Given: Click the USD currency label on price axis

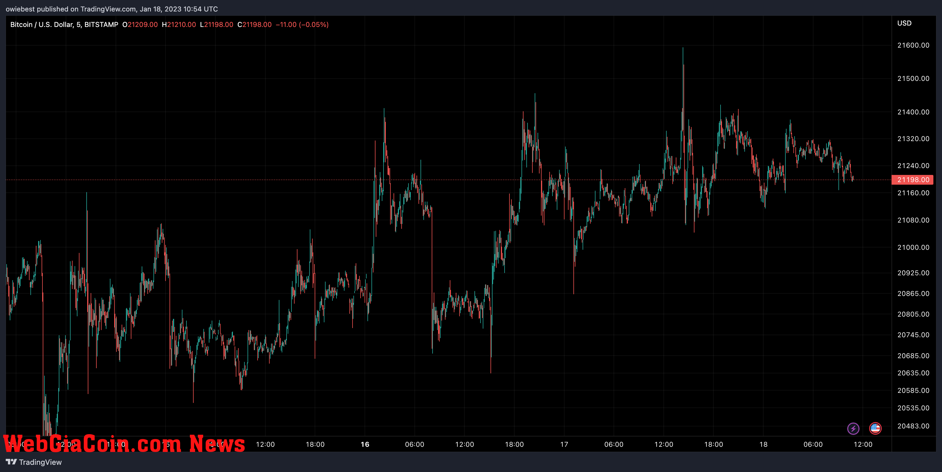Looking at the screenshot, I should pos(904,23).
